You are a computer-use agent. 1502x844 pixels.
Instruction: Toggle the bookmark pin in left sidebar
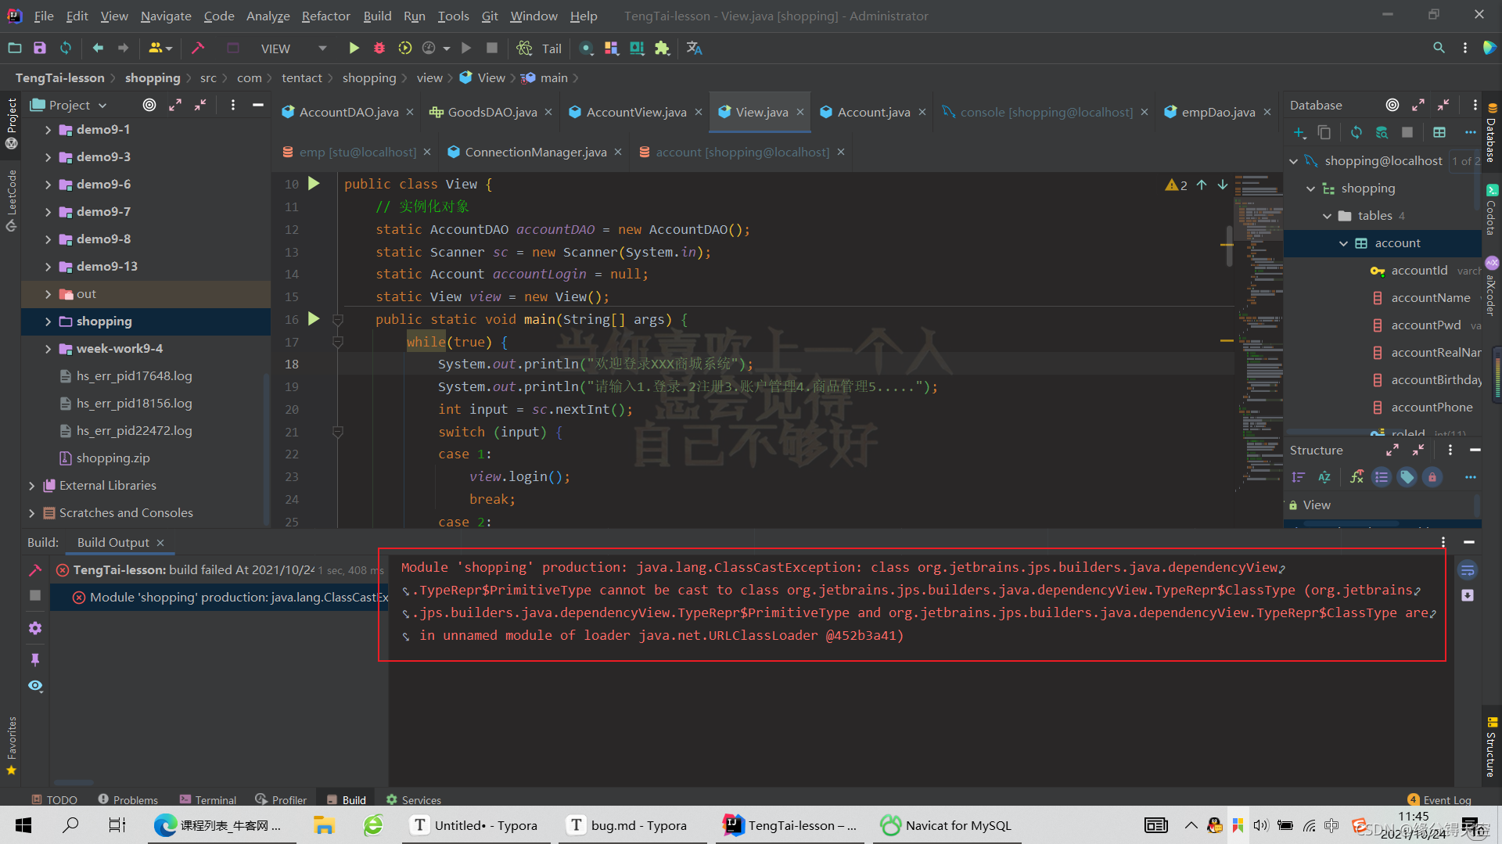click(x=34, y=659)
